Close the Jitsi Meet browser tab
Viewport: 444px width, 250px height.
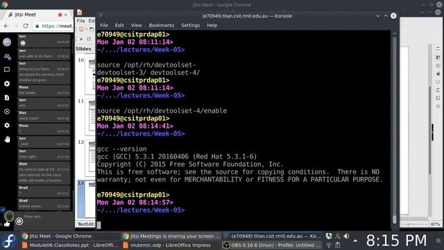click(x=66, y=15)
